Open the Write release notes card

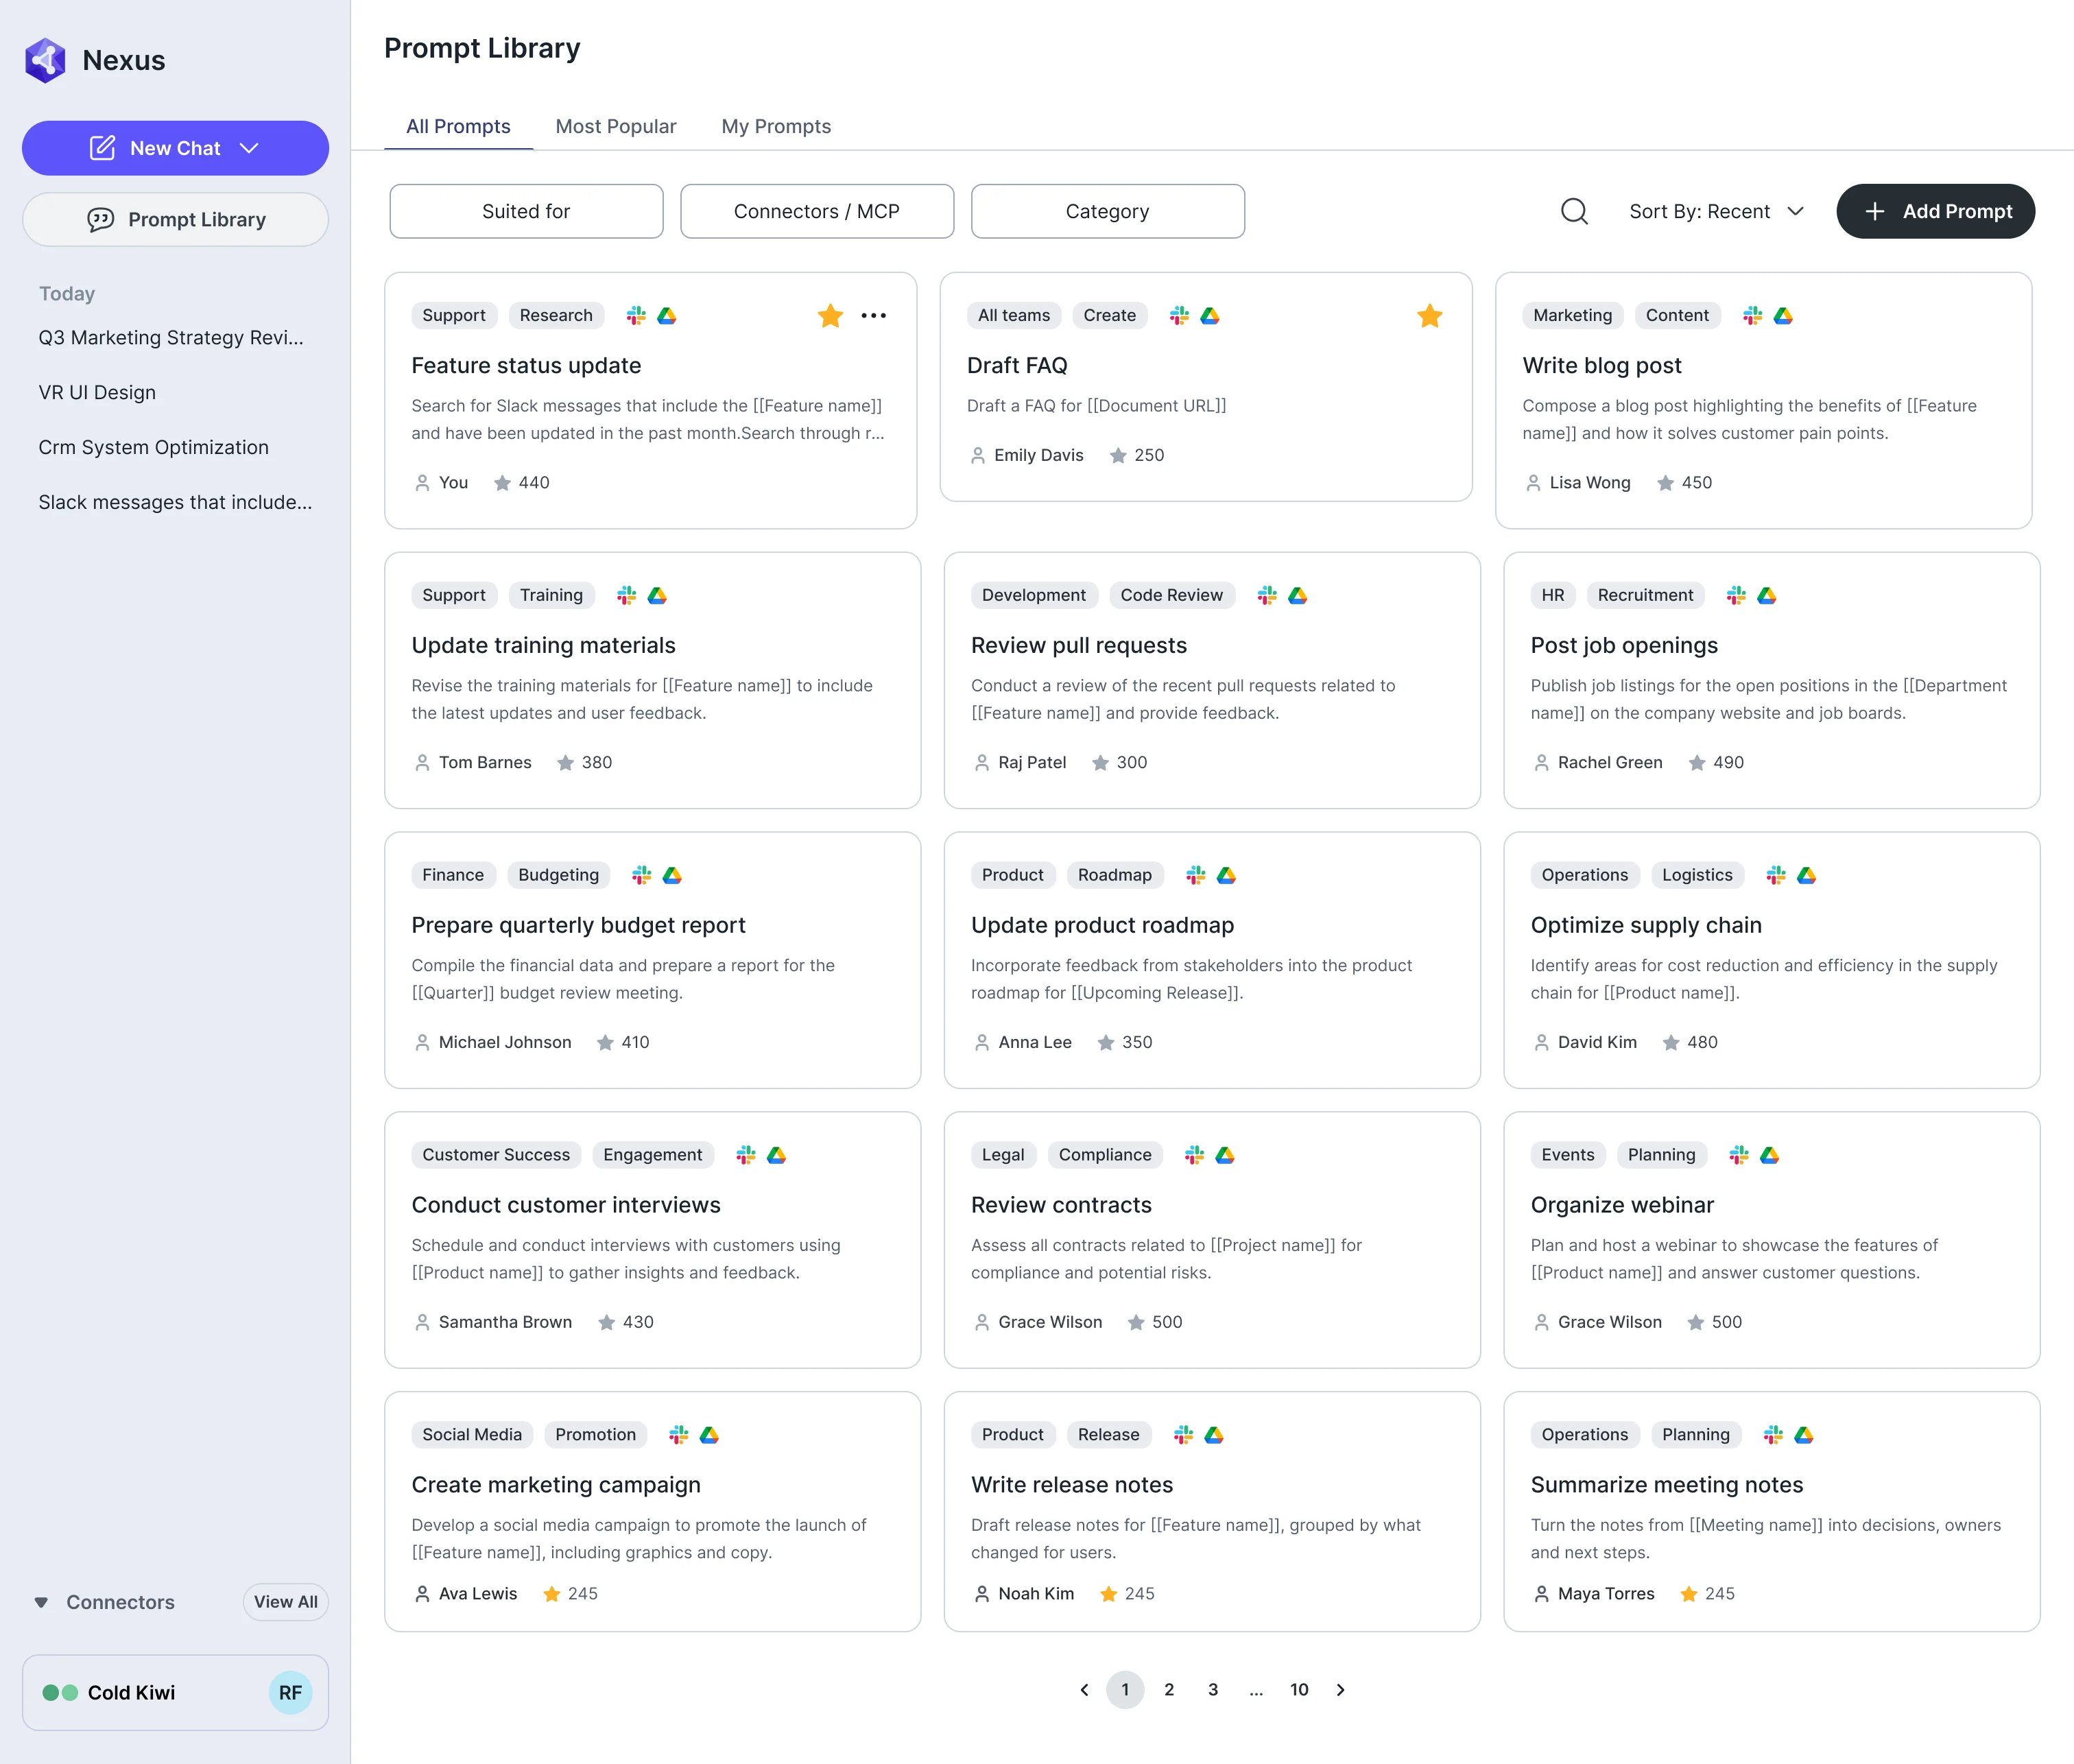(1212, 1512)
